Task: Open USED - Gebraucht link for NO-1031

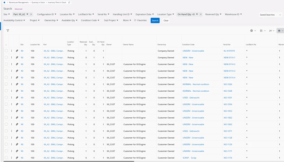Action: click(191, 97)
